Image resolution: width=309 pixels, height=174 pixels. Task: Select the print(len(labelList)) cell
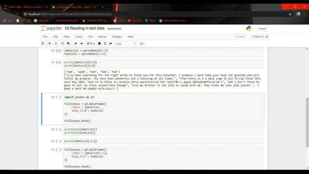tap(163, 131)
